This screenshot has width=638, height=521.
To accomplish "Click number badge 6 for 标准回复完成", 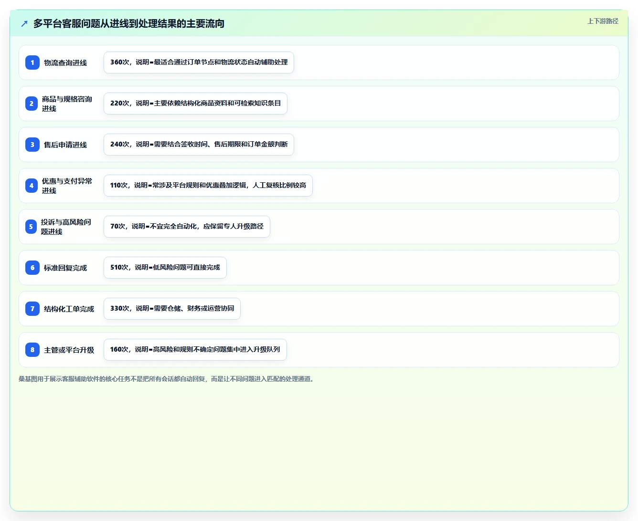I will [x=32, y=268].
